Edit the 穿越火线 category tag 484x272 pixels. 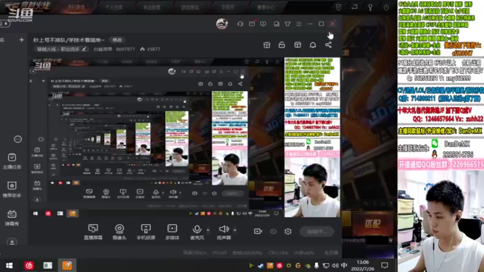[x=62, y=49]
